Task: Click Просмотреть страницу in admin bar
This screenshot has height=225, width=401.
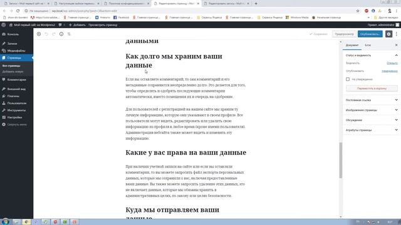Action: [x=103, y=25]
